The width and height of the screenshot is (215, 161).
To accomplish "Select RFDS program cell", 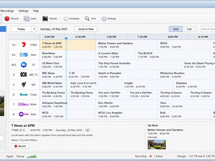I will coord(184,45).
